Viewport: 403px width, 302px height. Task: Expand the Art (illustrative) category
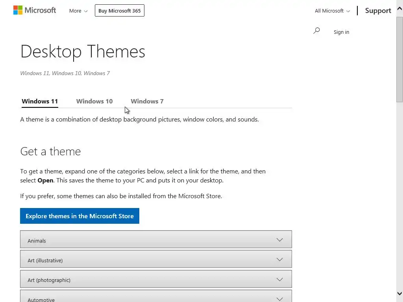pos(45,260)
